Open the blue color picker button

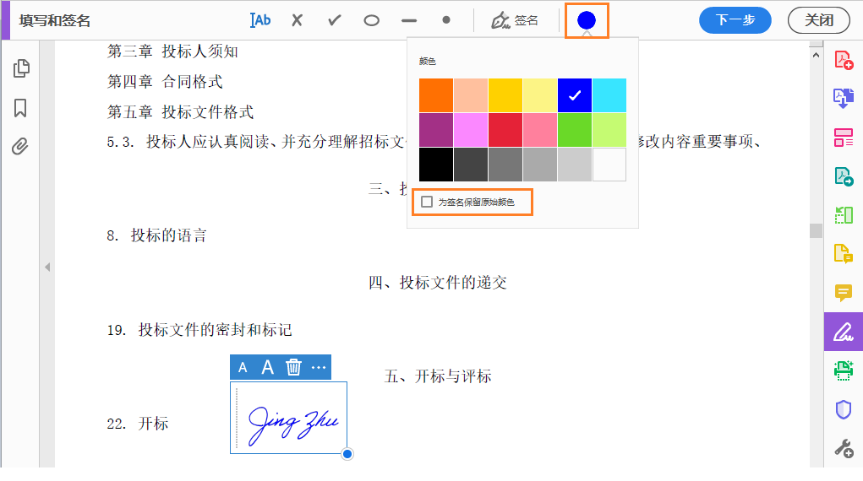587,20
